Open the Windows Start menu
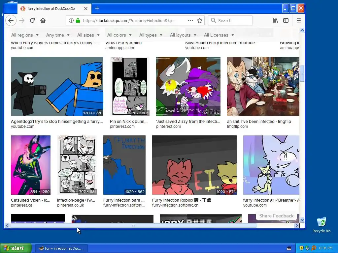 [x=16, y=248]
